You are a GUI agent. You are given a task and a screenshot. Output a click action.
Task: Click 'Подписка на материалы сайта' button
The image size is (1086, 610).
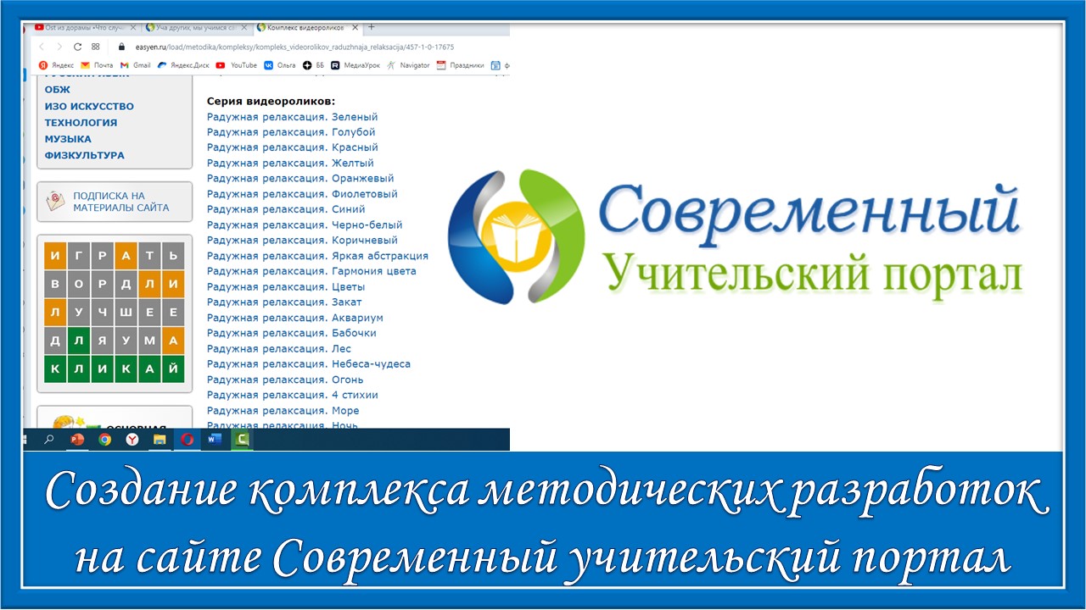point(115,202)
